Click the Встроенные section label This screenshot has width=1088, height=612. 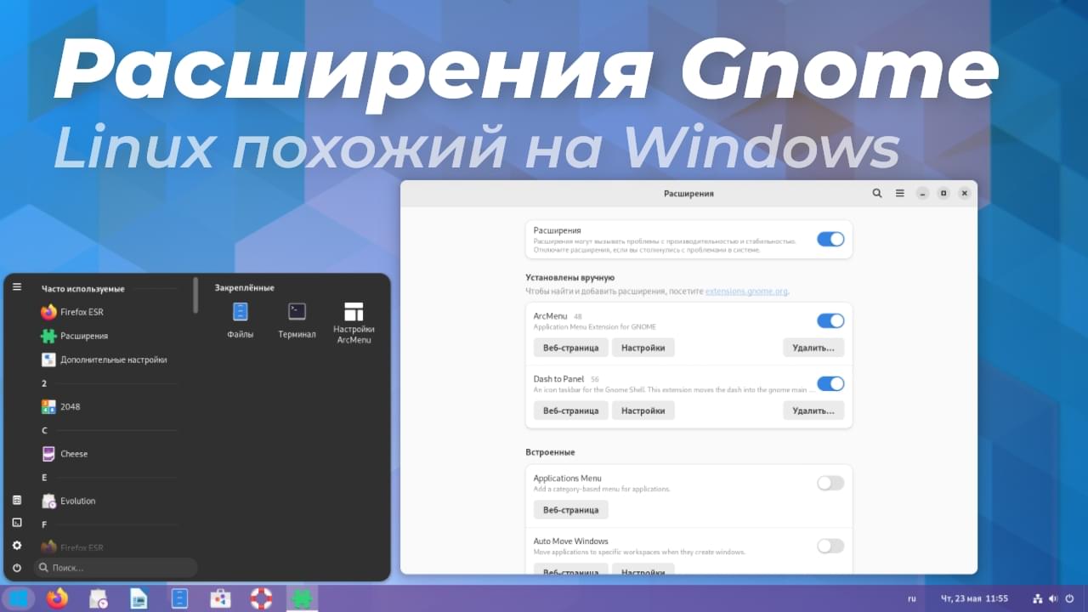tap(550, 452)
